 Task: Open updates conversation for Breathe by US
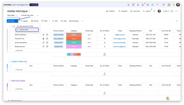click(47, 46)
